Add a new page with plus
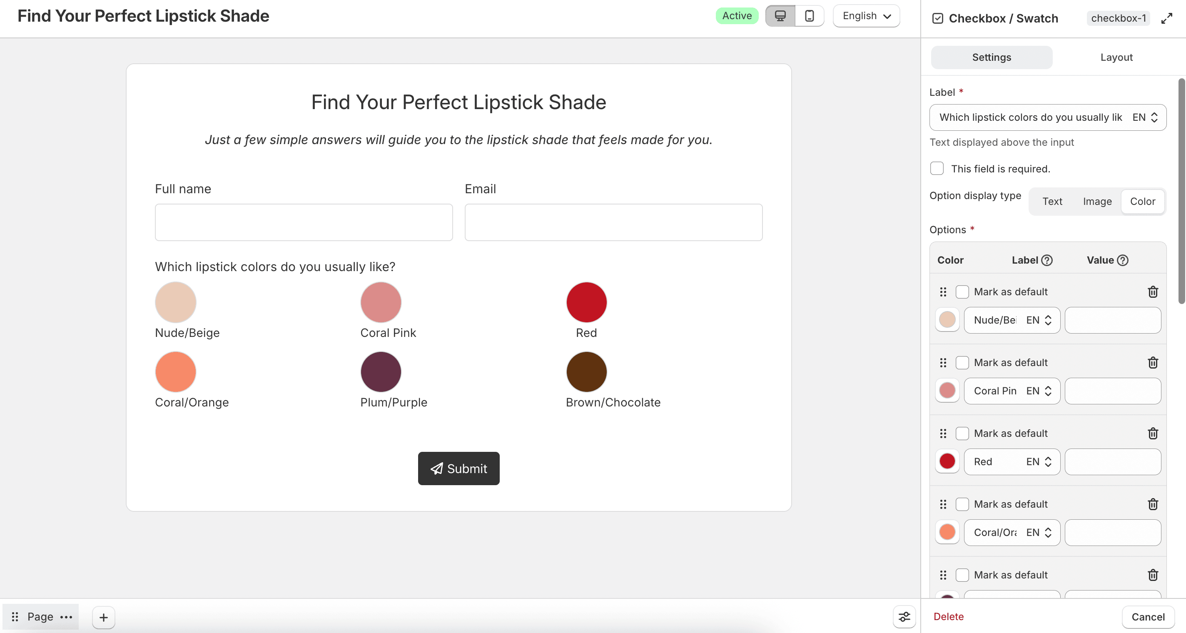The height and width of the screenshot is (633, 1186). [104, 617]
